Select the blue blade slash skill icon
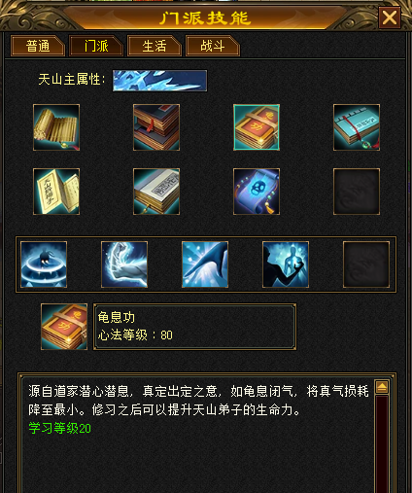Screen dimensions: 412x493 click(x=205, y=264)
